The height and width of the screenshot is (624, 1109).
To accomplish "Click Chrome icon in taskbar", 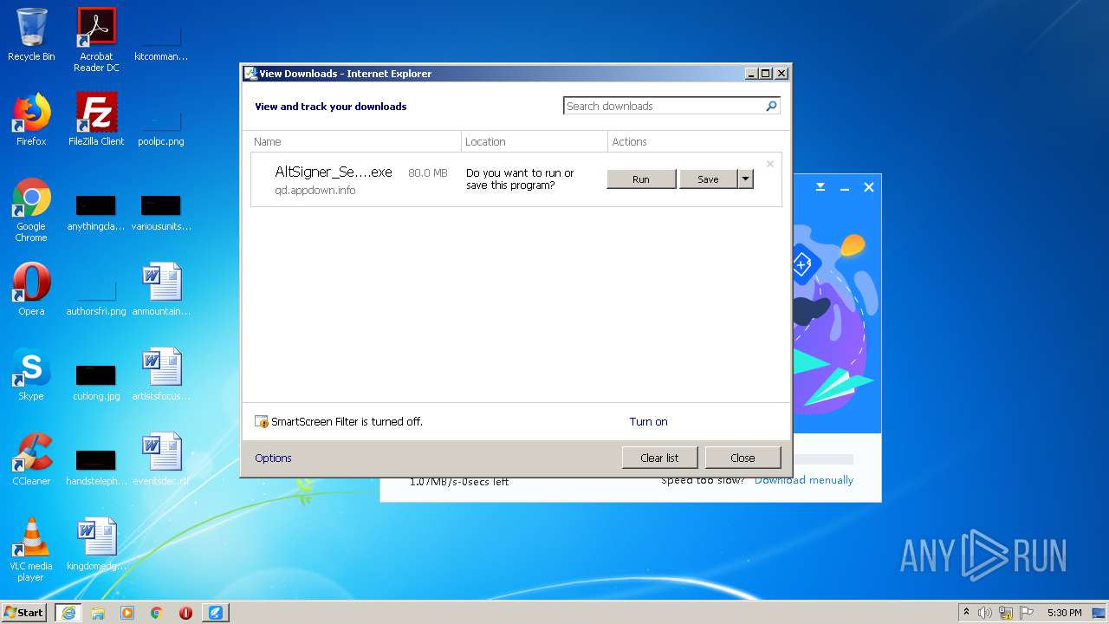I will click(x=157, y=613).
